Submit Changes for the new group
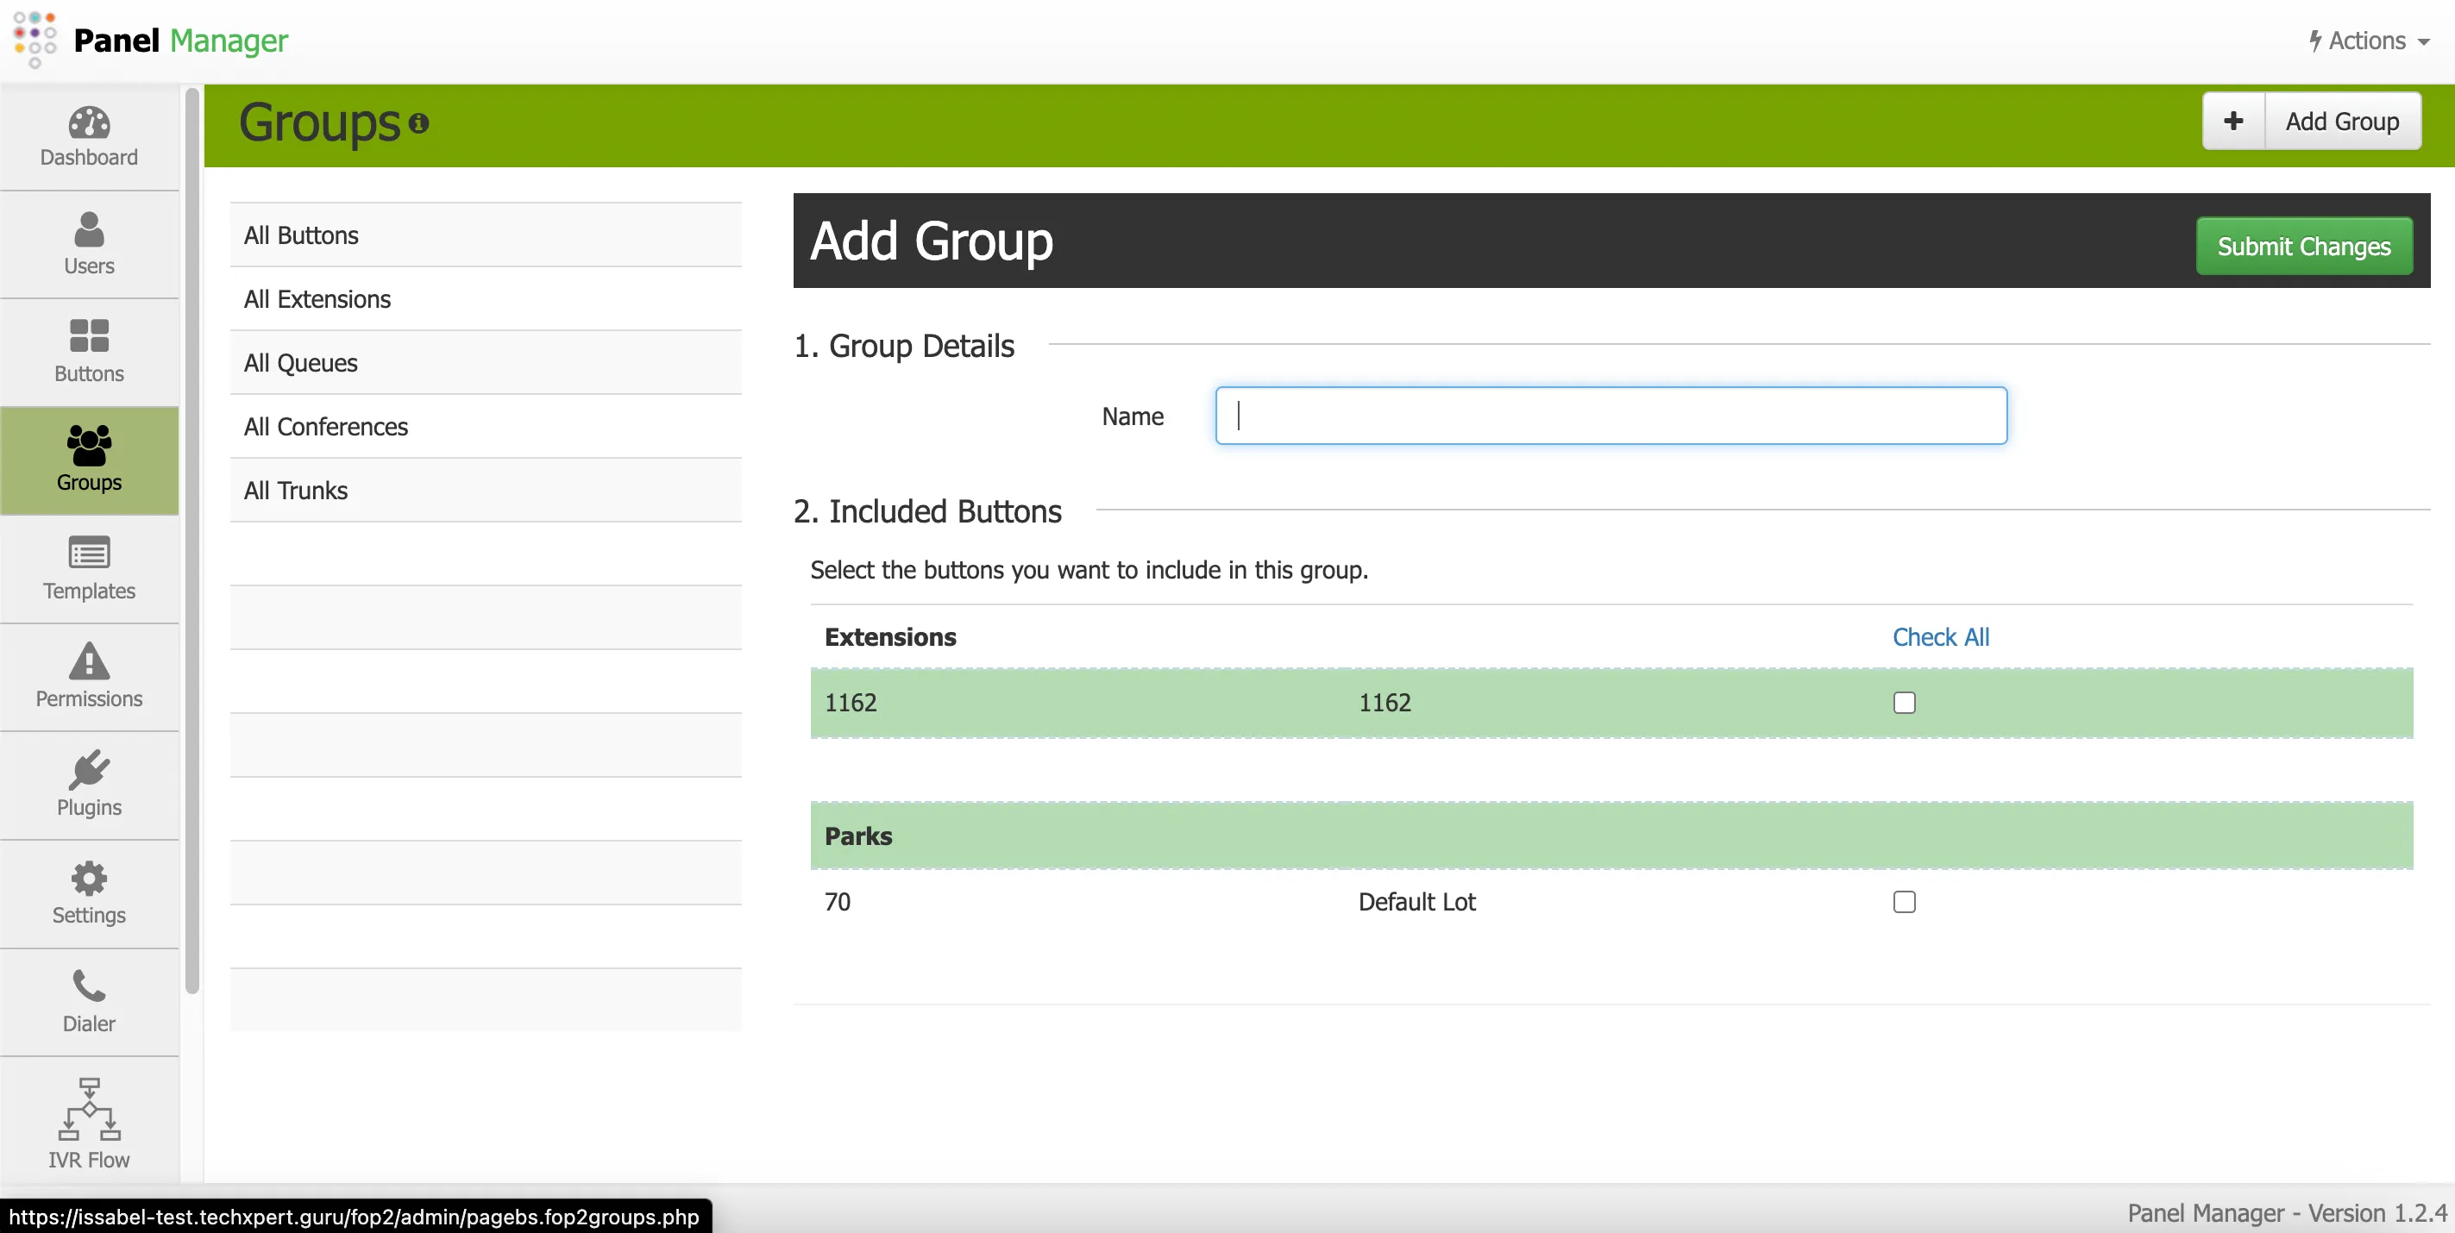2455x1233 pixels. 2304,245
